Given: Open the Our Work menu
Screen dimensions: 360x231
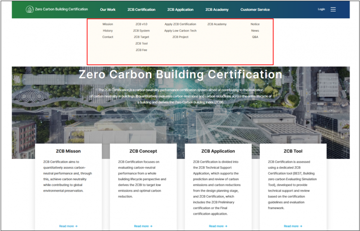Looking at the screenshot, I should (108, 9).
